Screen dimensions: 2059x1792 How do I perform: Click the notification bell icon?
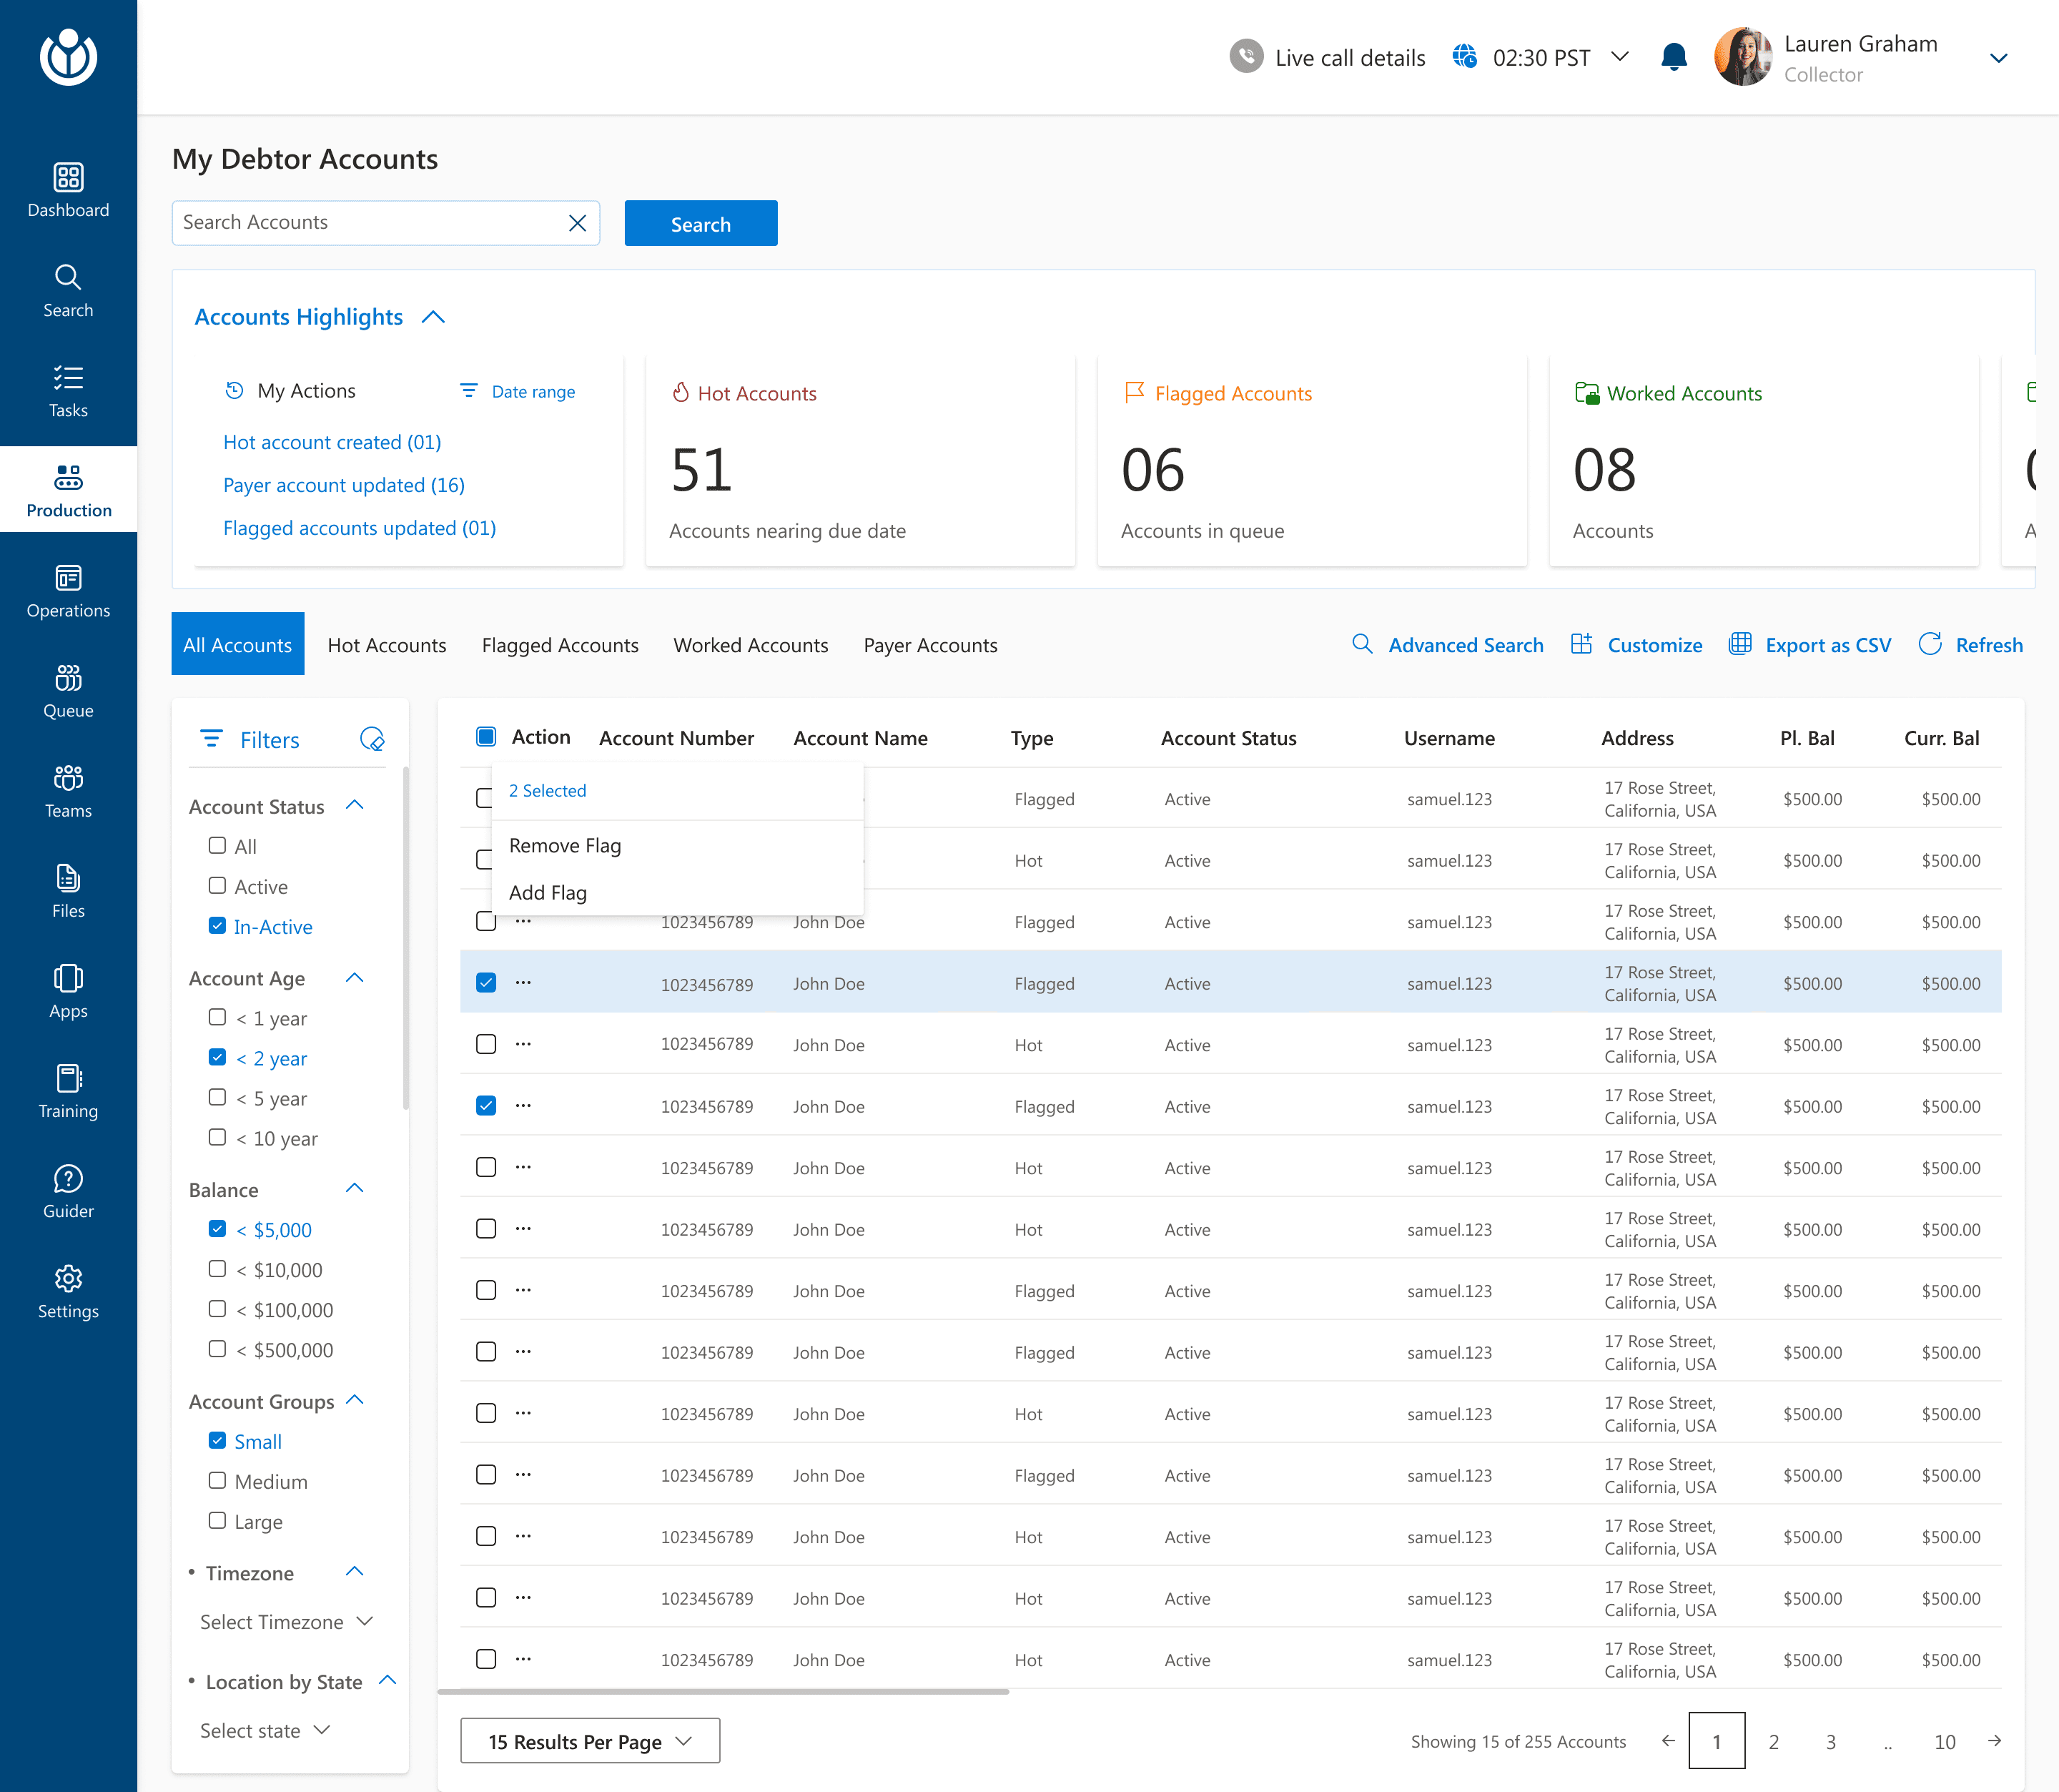(x=1673, y=57)
